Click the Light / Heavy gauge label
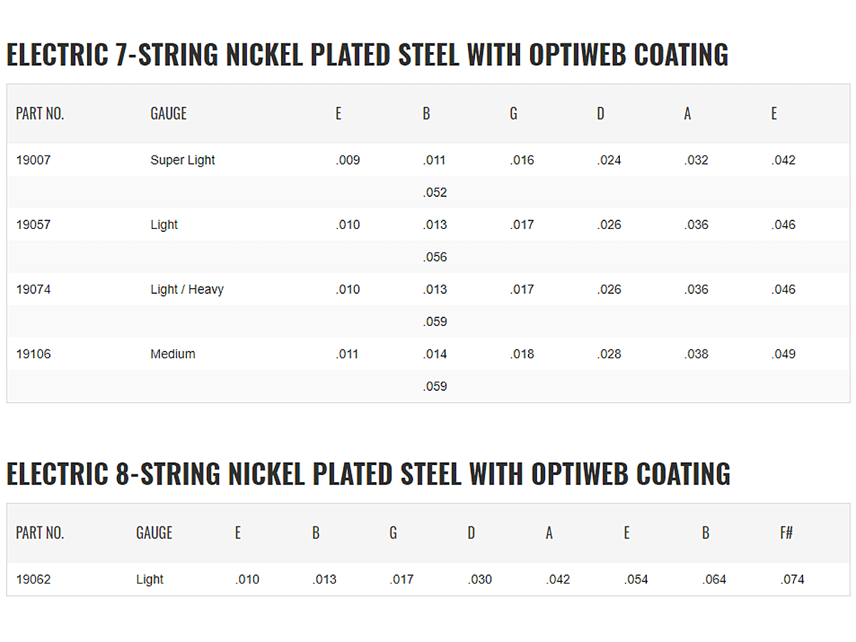 pyautogui.click(x=187, y=290)
